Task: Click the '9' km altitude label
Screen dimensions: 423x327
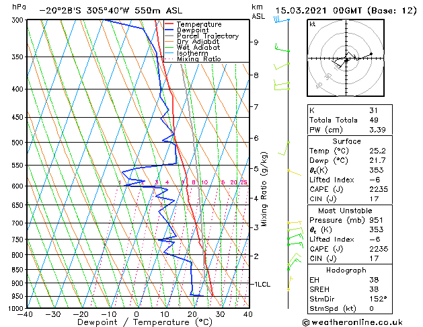Action: (x=256, y=42)
